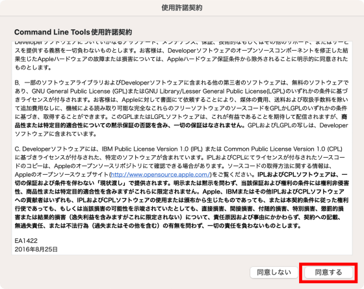Click the window title '使用許諾契約'

(182, 8)
